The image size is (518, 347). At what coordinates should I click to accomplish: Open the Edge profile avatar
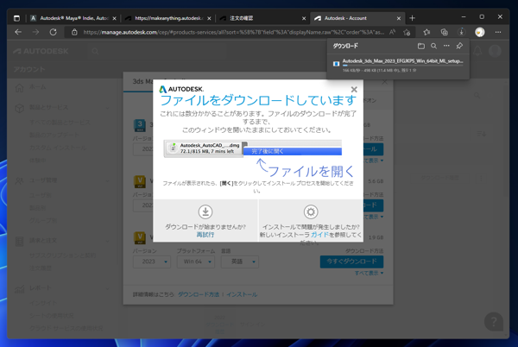pyautogui.click(x=480, y=32)
